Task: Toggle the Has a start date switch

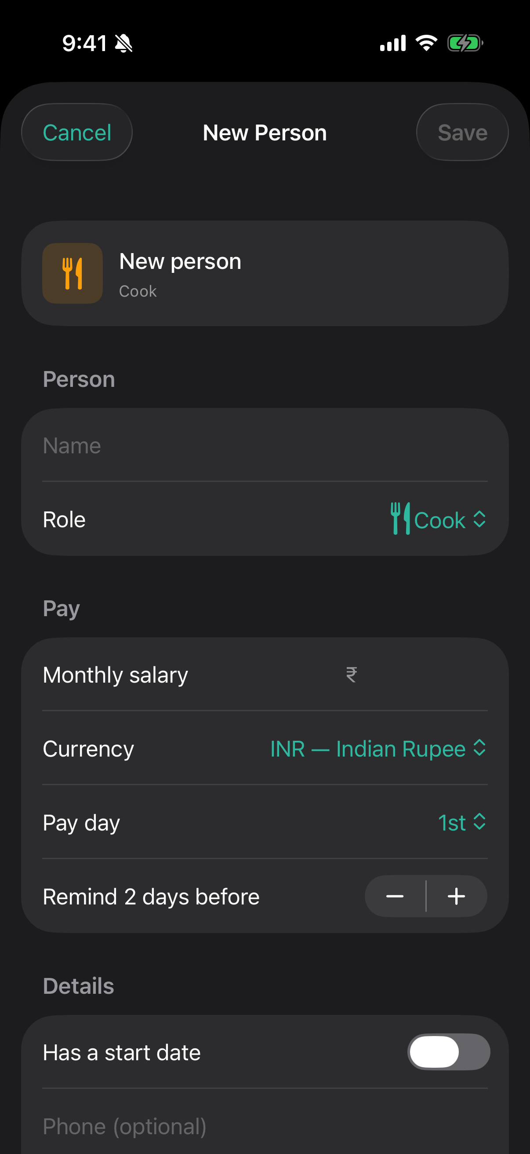Action: (x=449, y=1052)
